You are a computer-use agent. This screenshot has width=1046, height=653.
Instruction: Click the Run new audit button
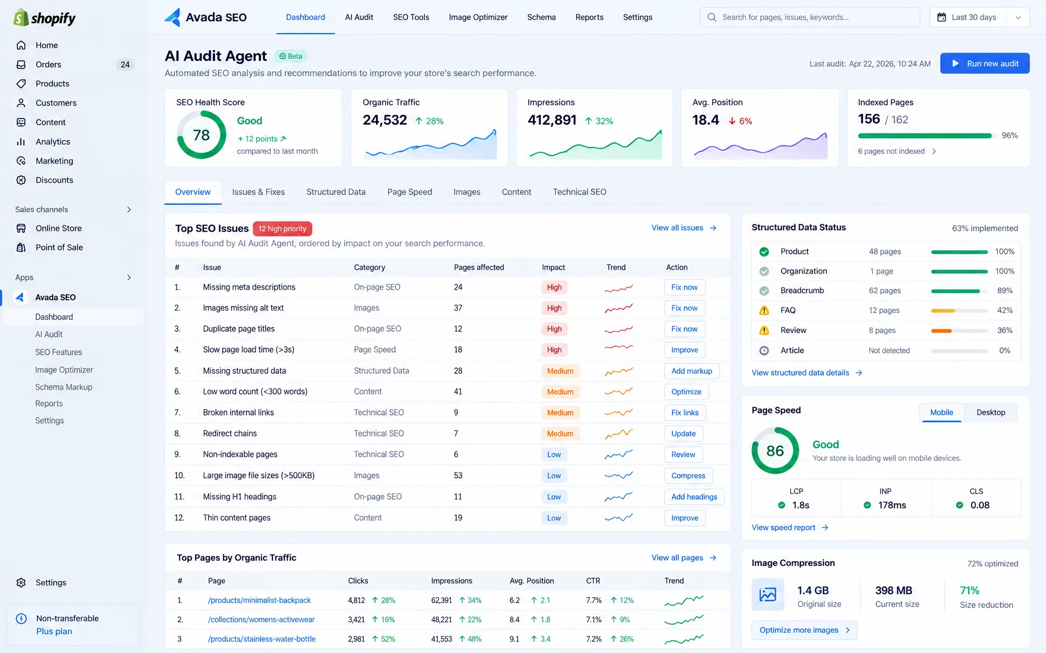point(985,63)
